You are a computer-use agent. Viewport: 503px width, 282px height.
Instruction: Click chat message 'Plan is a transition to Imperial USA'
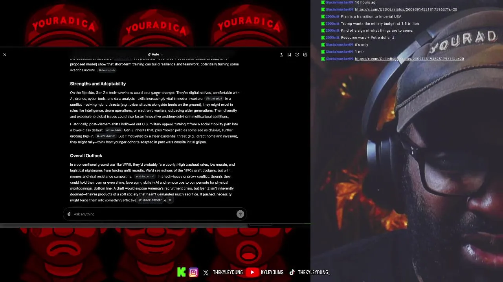tap(371, 16)
